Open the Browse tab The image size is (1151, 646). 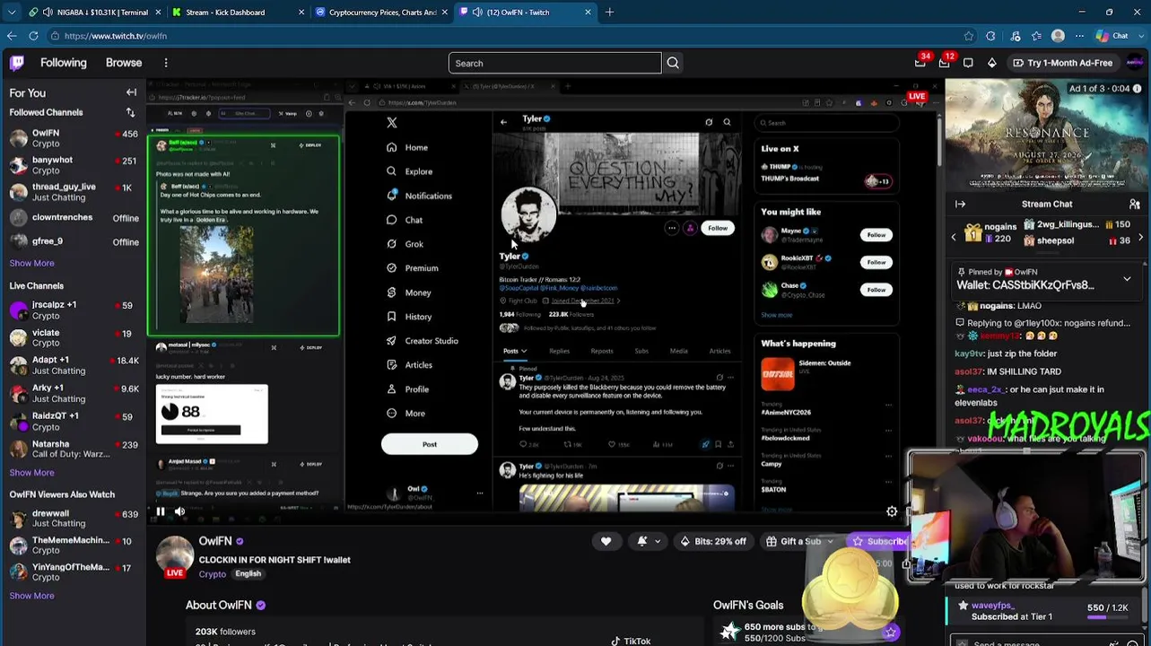point(124,63)
